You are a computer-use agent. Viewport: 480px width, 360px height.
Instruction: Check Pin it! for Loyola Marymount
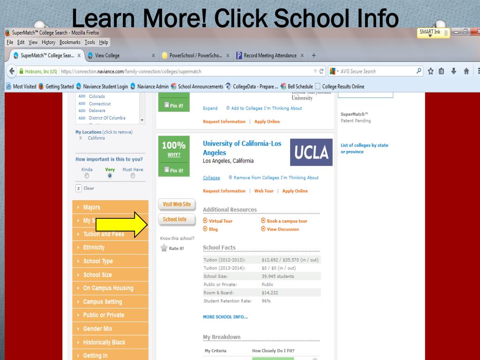(x=166, y=105)
